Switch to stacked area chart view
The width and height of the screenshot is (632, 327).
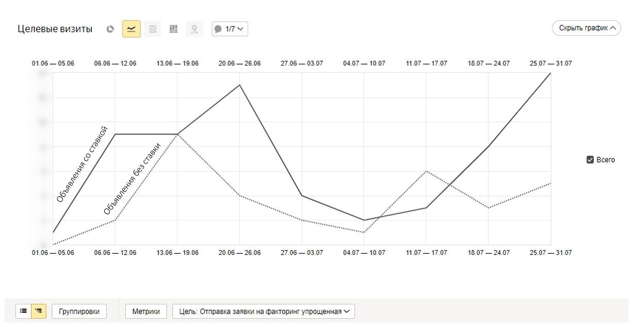[x=152, y=29]
